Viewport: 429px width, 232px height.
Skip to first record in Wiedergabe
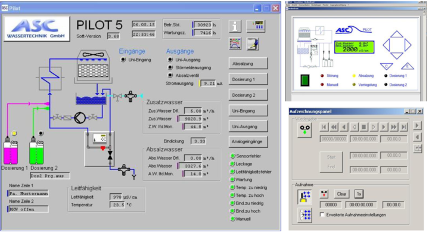tap(324, 127)
